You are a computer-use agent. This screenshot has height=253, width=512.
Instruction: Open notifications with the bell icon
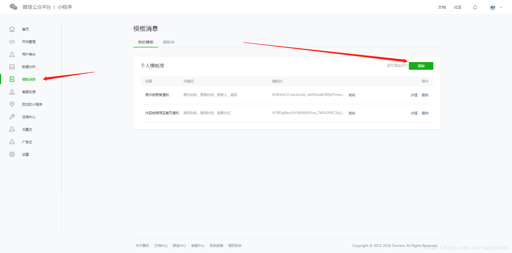[475, 7]
